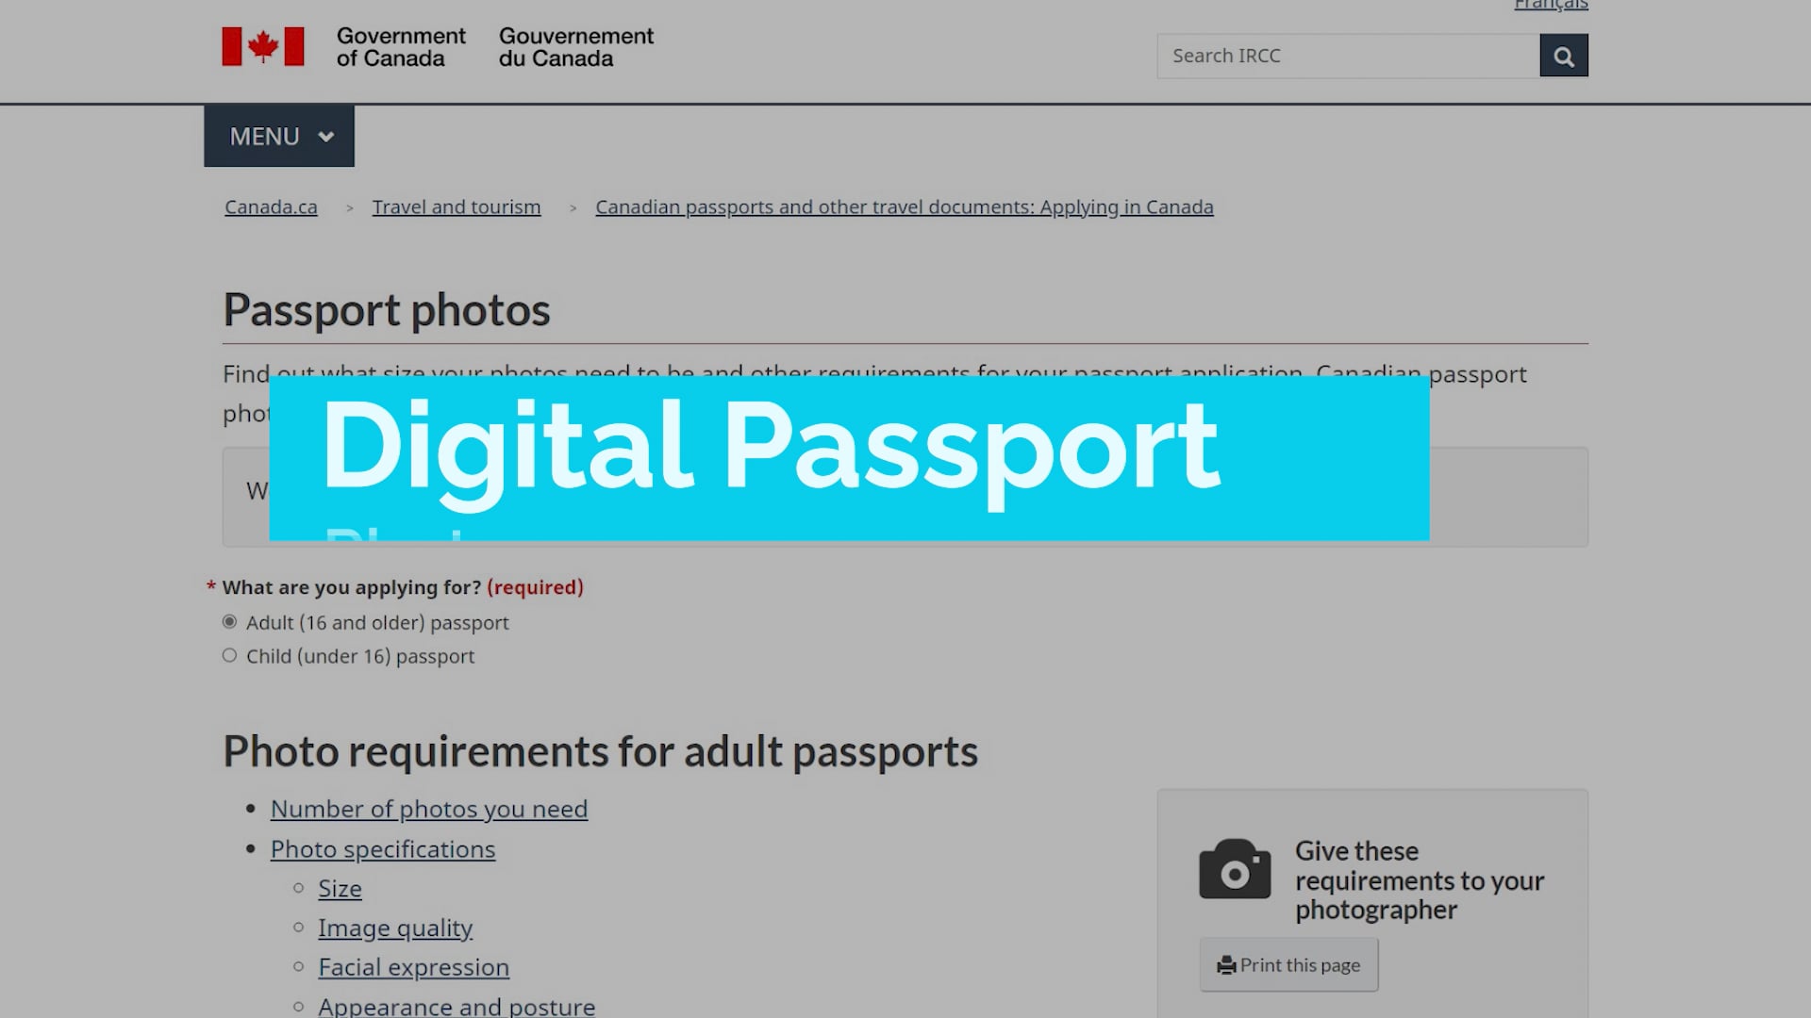Select Adult (16 and older) passport radio button
1811x1018 pixels.
[229, 620]
